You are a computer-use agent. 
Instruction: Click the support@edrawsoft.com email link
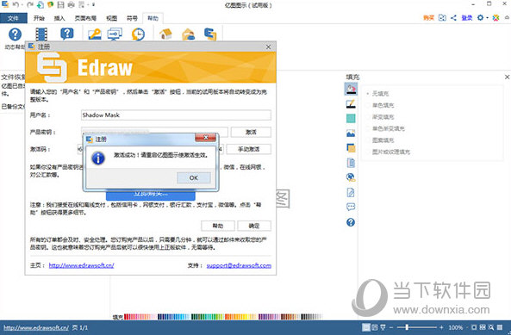(x=239, y=265)
